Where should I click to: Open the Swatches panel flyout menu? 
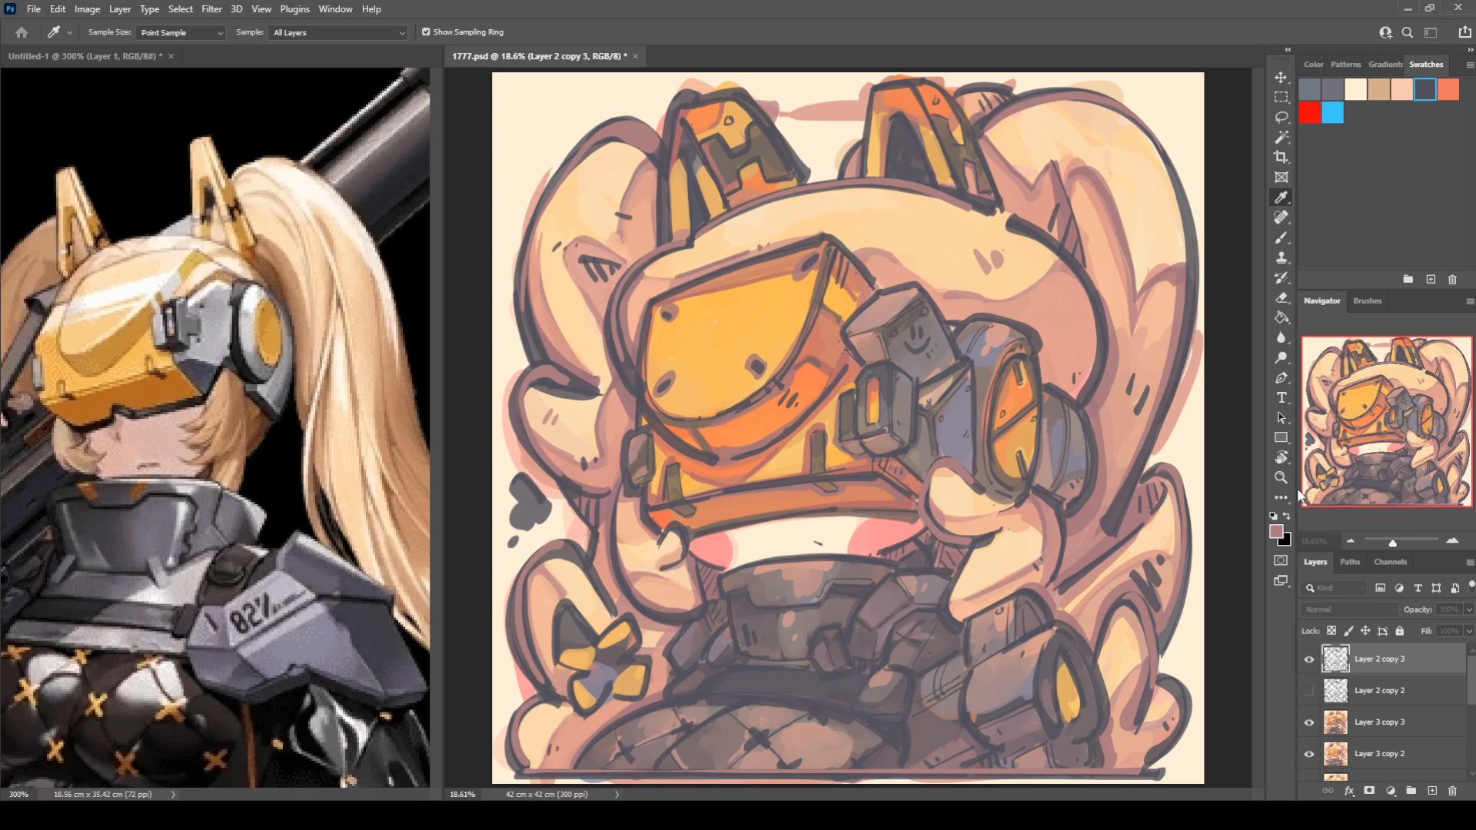(1470, 65)
